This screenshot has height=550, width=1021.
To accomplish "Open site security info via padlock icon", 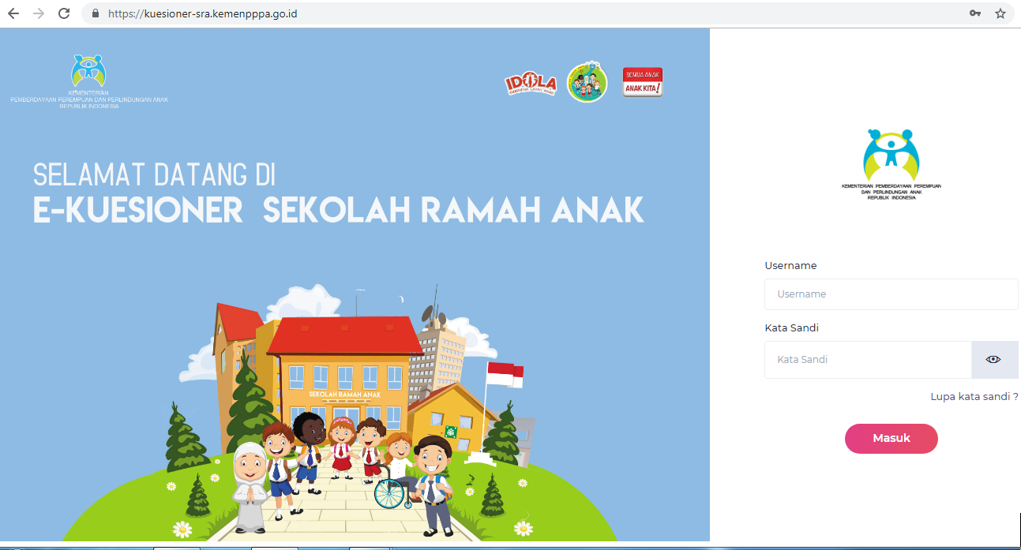I will point(96,13).
